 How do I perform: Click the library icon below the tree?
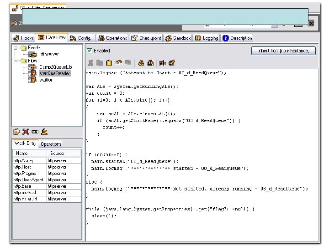pyautogui.click(x=44, y=132)
